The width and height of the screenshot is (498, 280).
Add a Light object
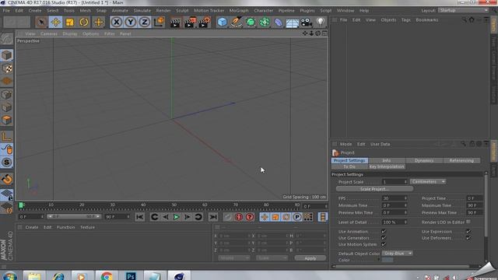click(x=321, y=23)
